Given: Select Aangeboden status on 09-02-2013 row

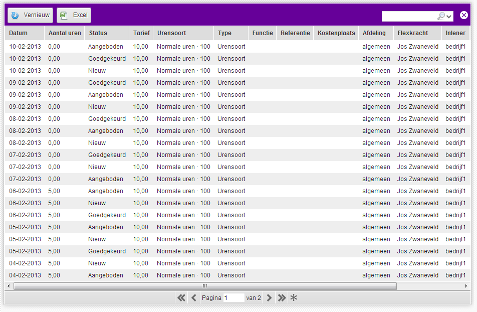Looking at the screenshot, I should pos(106,95).
